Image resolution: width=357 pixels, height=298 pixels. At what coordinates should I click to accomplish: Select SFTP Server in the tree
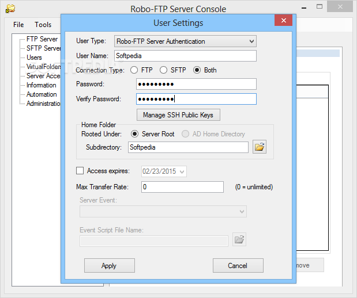click(x=43, y=48)
